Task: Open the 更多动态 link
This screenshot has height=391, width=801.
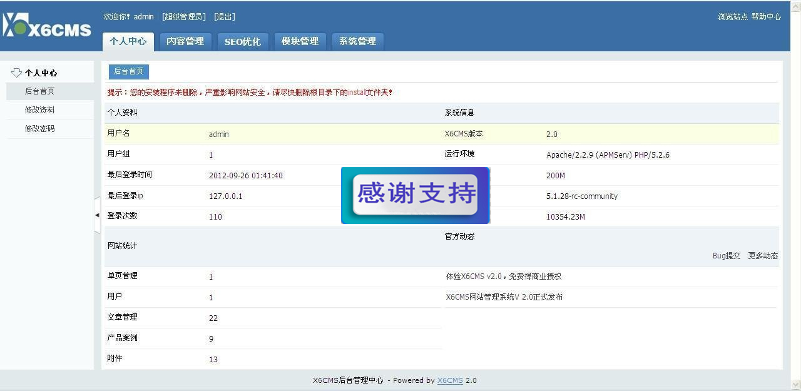Action: point(763,256)
